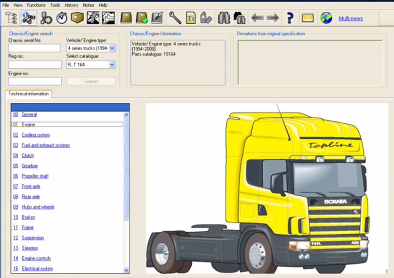The width and height of the screenshot is (394, 278).
Task: Open the Tools menu
Action: pyautogui.click(x=55, y=5)
